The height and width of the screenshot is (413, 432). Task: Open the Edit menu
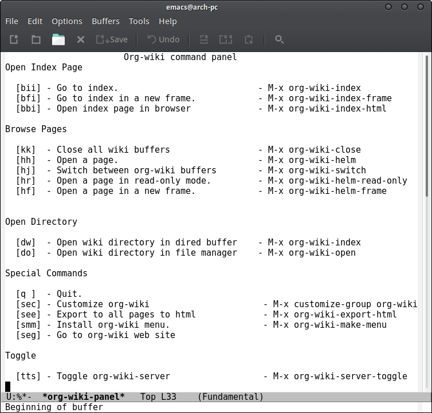coord(35,21)
